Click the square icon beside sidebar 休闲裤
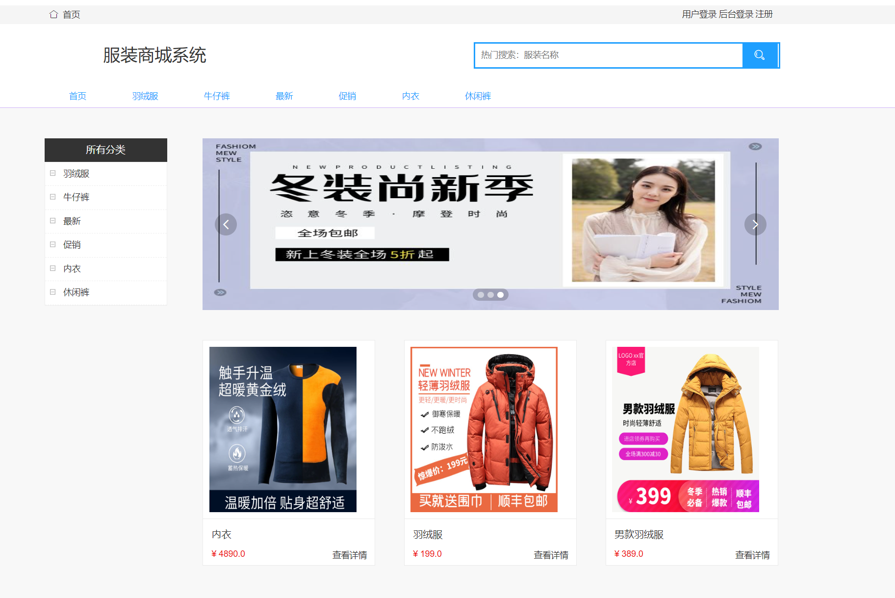Viewport: 895px width, 598px height. [53, 292]
